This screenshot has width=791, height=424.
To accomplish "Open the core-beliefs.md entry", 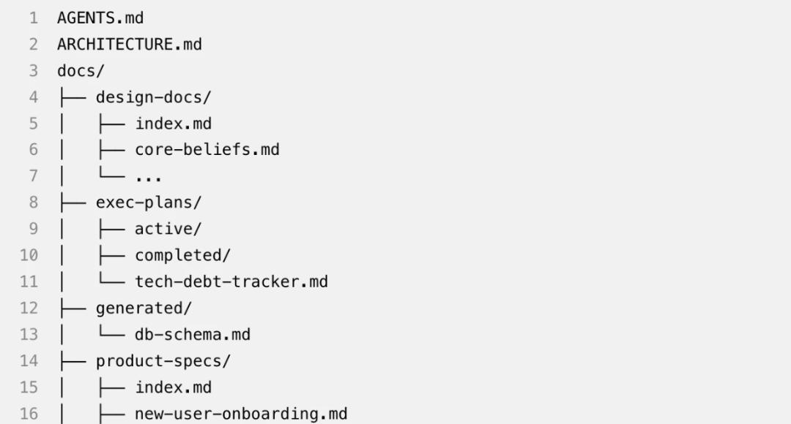I will (207, 150).
